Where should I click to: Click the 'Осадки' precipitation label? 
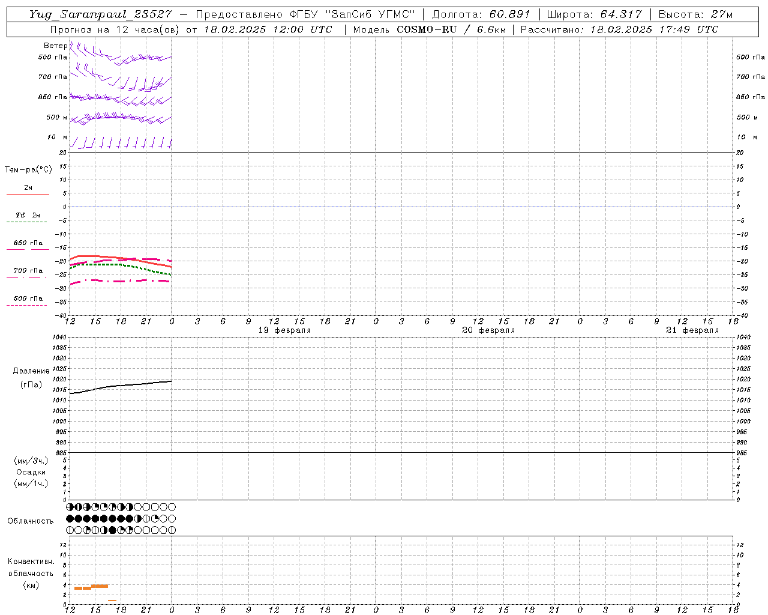(31, 472)
